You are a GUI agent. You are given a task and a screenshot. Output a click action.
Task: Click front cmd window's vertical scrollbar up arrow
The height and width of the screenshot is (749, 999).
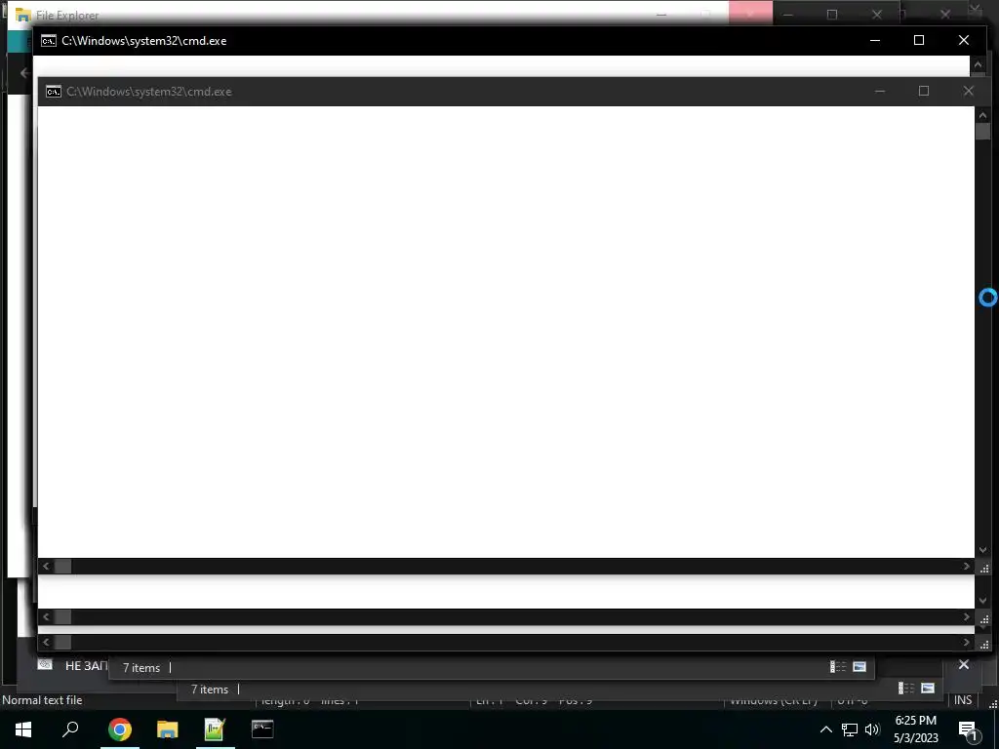pyautogui.click(x=983, y=115)
